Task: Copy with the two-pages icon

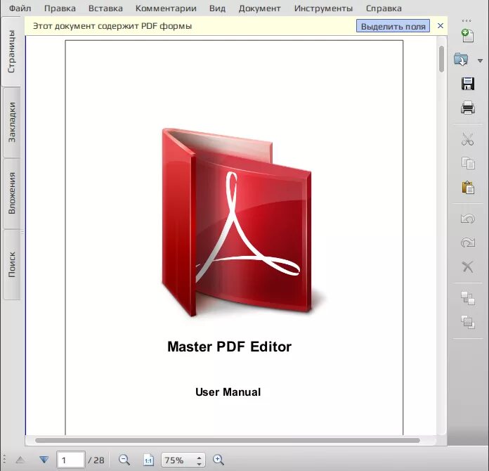Action: tap(468, 163)
